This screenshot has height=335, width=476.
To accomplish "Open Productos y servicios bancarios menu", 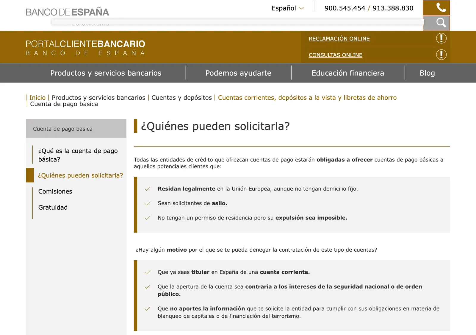I will 106,73.
